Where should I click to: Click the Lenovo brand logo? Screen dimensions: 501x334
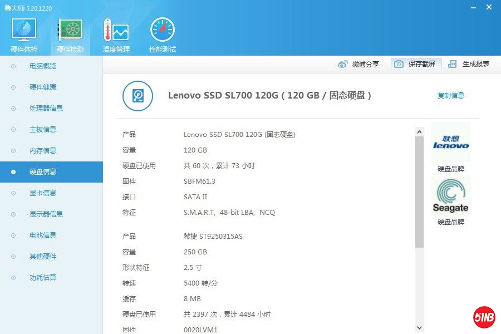450,143
